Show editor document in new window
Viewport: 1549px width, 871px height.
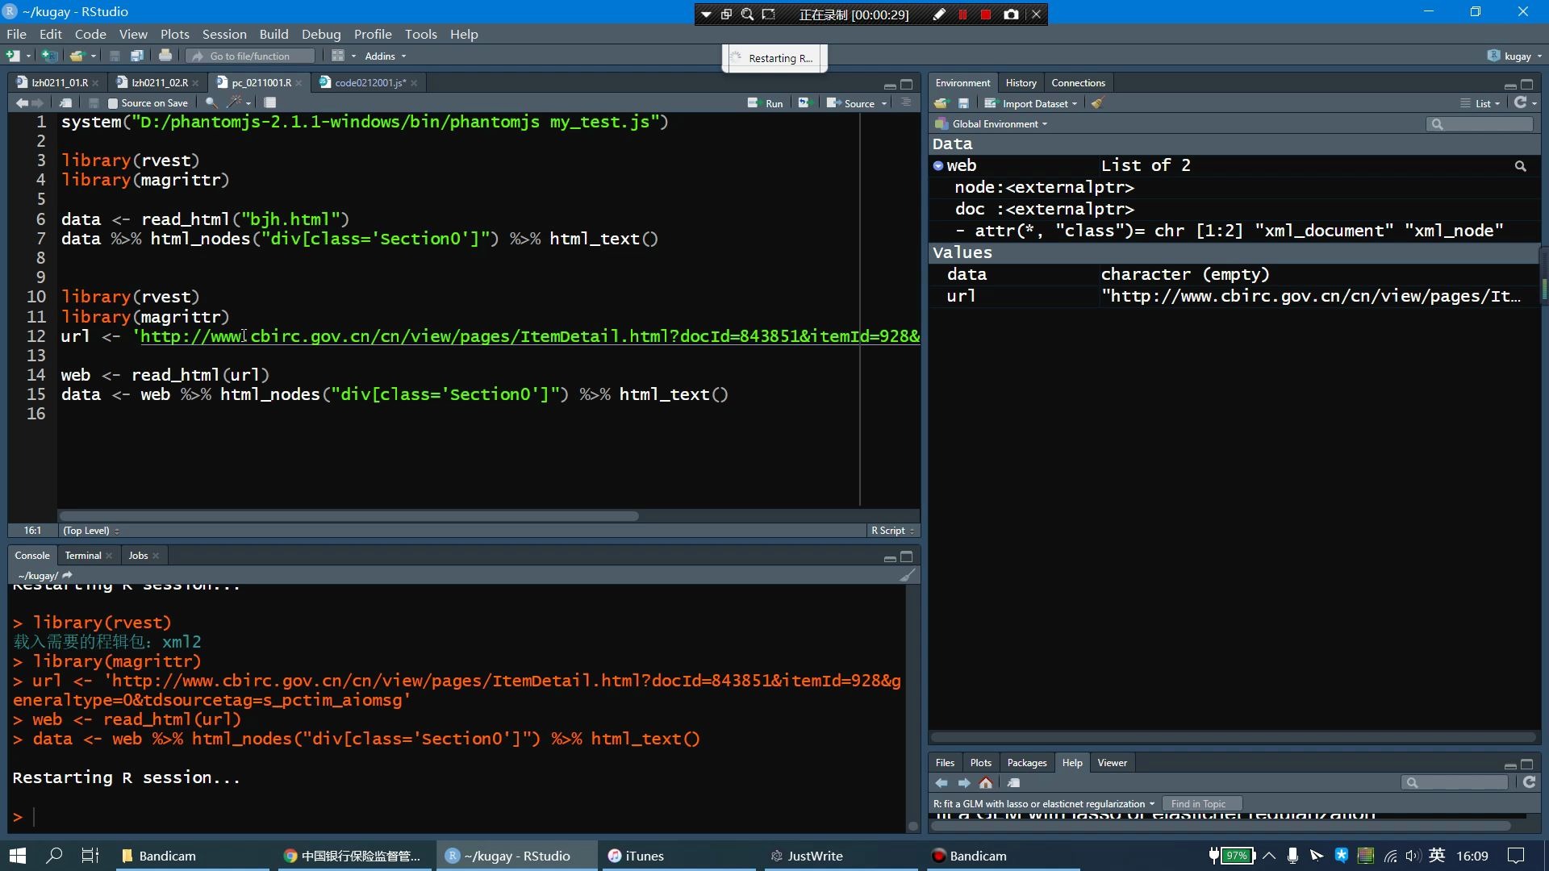66,103
